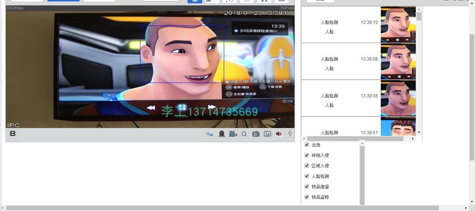This screenshot has width=475, height=211.
Task: Click the 13:39:10 timestamp
Action: (369, 22)
